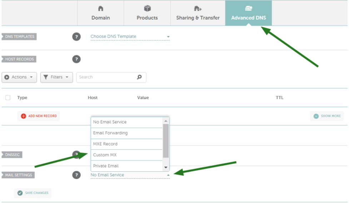
Task: Select Custom MX from mail list
Action: (127, 155)
